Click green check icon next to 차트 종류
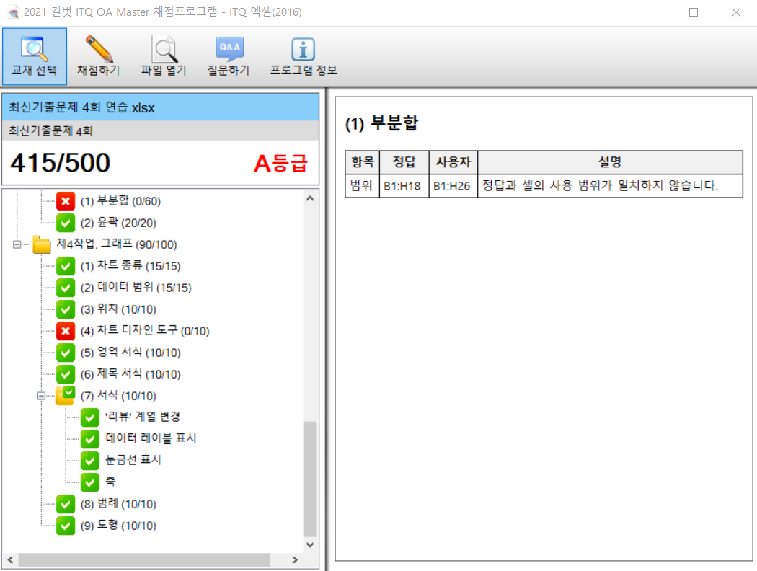Screen dimensions: 757x571 (x=66, y=266)
